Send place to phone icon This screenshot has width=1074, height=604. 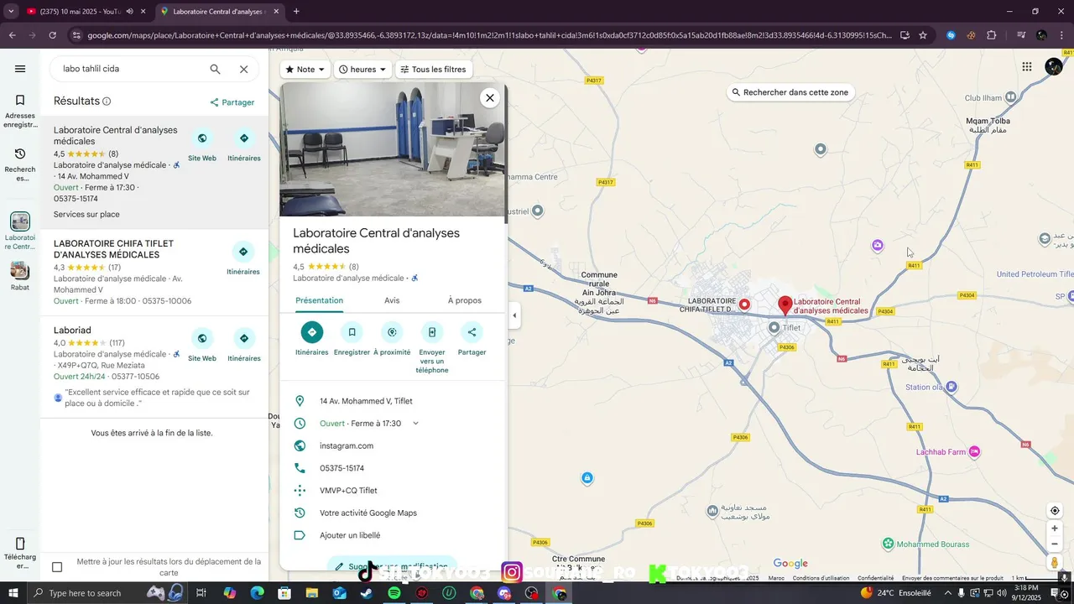(x=432, y=332)
